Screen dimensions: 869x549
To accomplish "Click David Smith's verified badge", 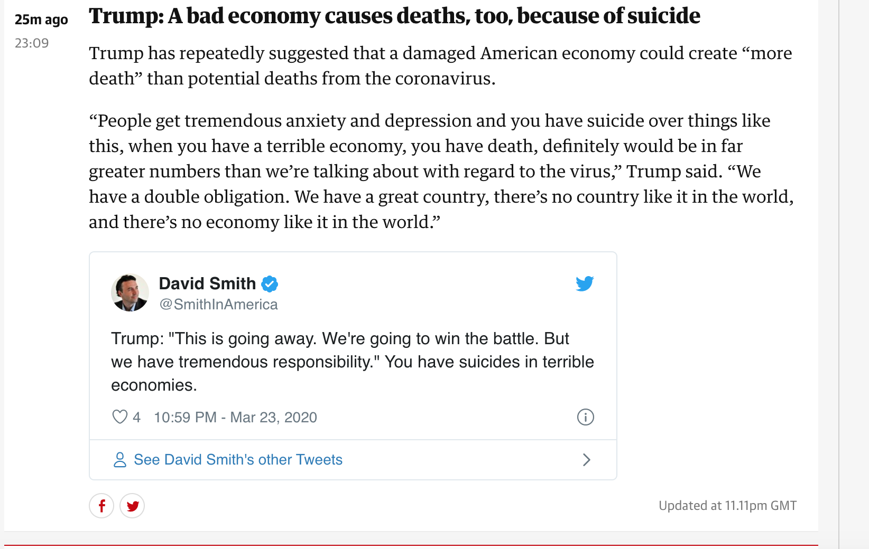I will coord(270,283).
